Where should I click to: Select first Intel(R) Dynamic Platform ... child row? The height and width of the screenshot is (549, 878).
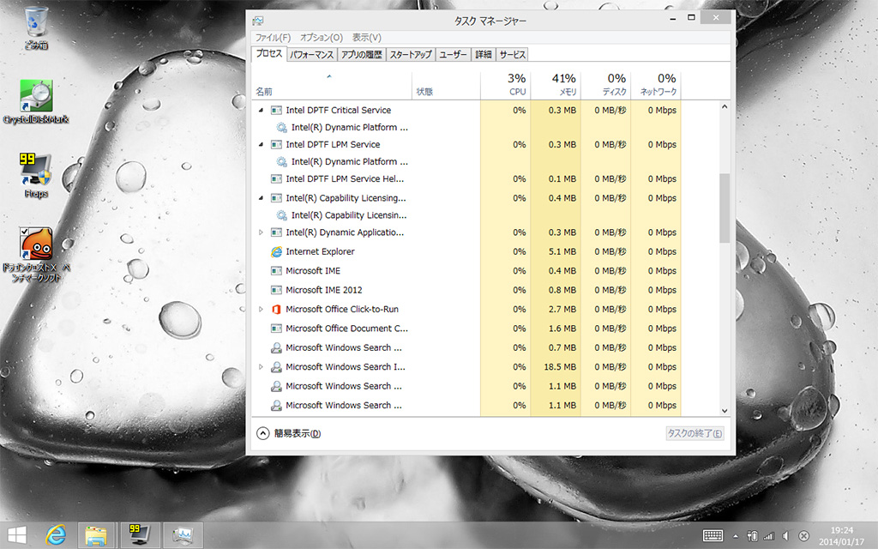466,128
